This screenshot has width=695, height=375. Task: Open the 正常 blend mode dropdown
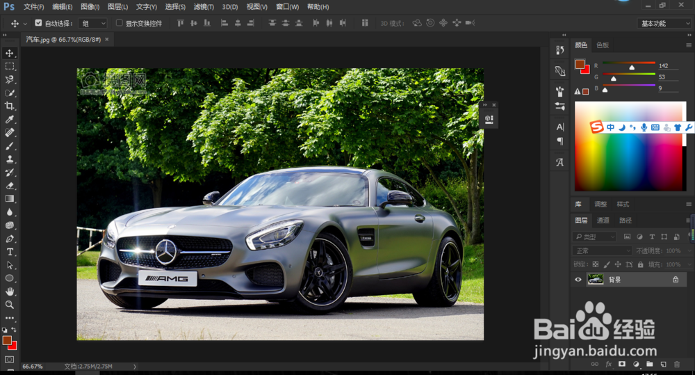tap(602, 250)
